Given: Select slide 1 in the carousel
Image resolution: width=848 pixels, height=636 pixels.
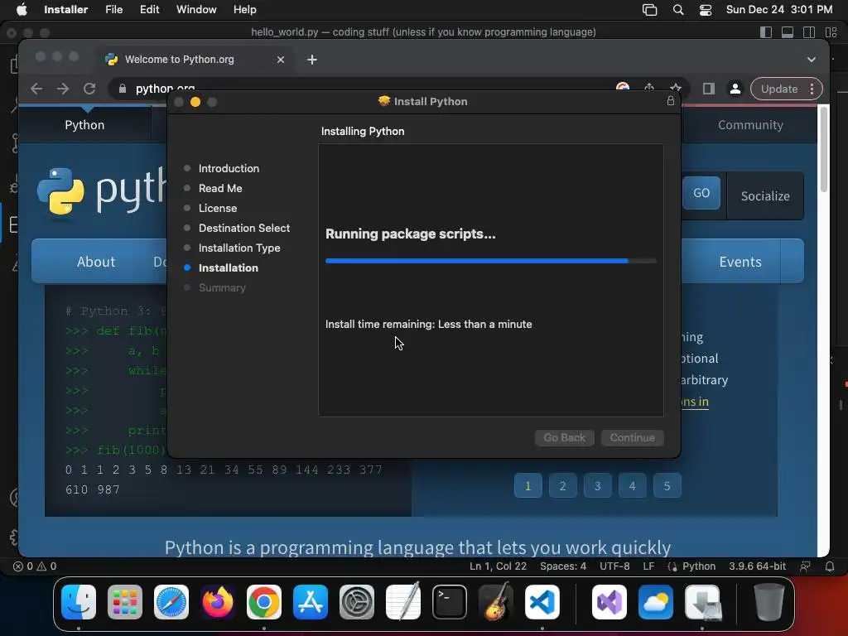Looking at the screenshot, I should pos(528,485).
